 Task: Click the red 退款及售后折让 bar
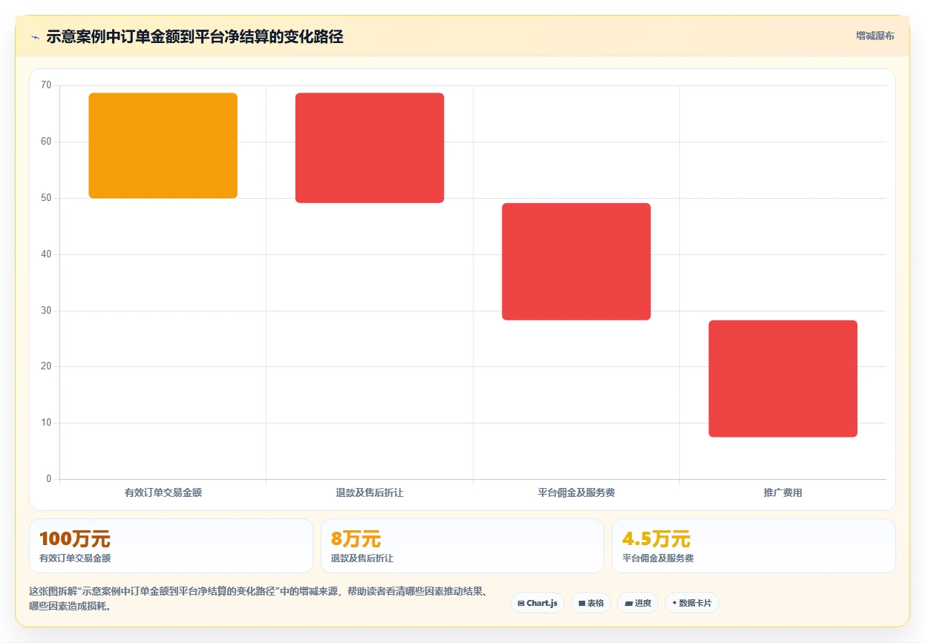point(370,148)
